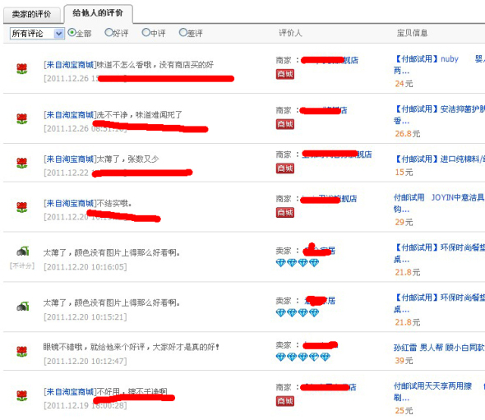Click red flower icon beside 眼镜不错哦 review
Screen dimensions: 485x420
pyautogui.click(x=21, y=351)
